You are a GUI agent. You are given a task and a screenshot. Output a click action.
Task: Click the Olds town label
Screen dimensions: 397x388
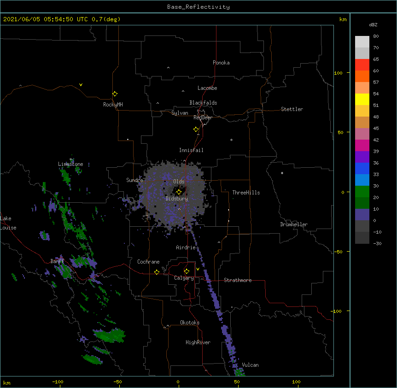pyautogui.click(x=179, y=182)
